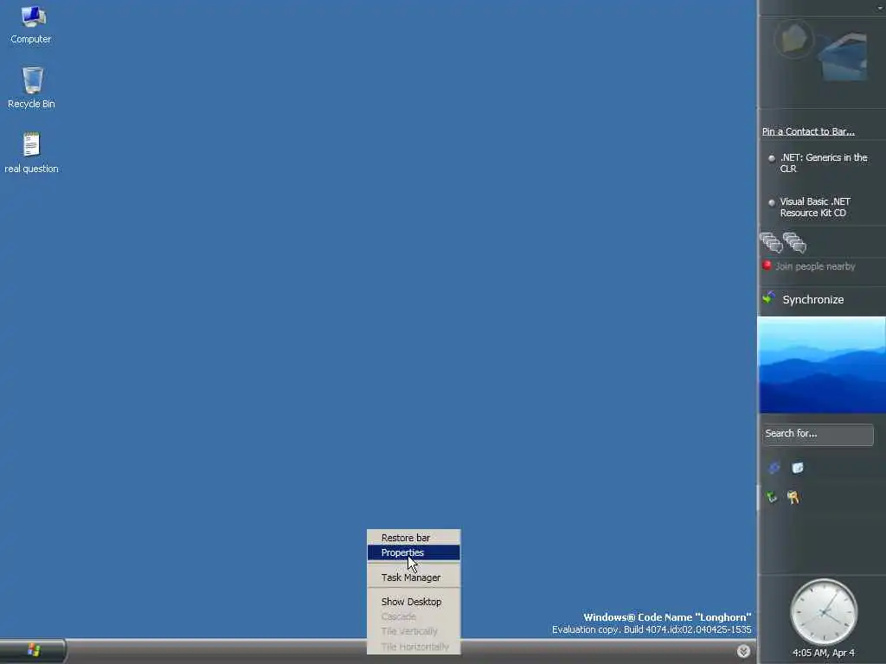Open the Computer desktop icon

coord(31,25)
